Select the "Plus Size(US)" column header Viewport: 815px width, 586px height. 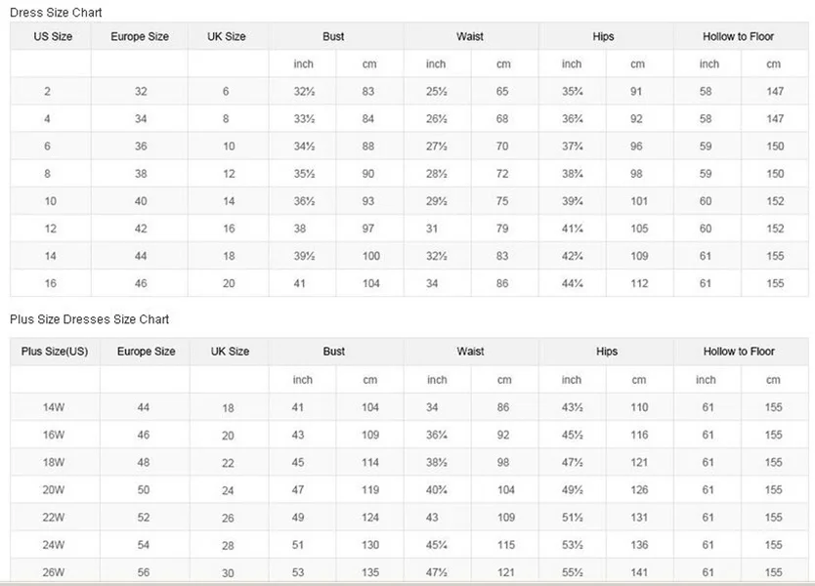click(x=55, y=352)
